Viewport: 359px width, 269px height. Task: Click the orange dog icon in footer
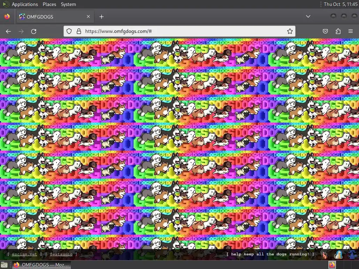click(x=324, y=255)
